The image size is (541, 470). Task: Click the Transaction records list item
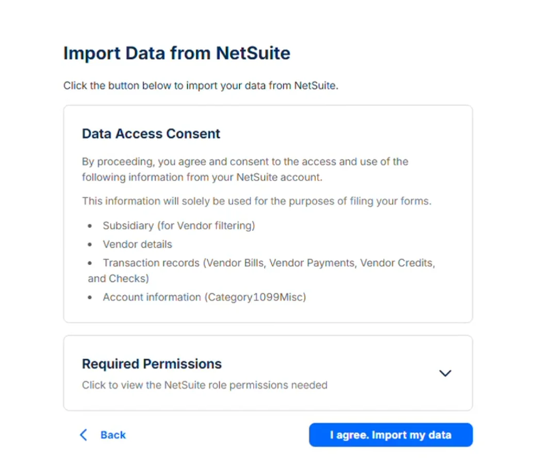pos(268,263)
